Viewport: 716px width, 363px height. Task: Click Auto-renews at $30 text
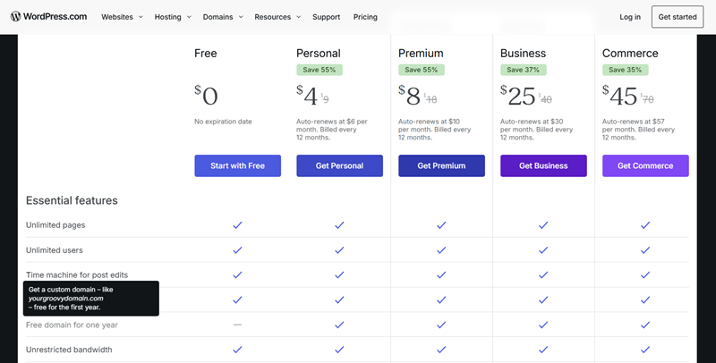(536, 130)
